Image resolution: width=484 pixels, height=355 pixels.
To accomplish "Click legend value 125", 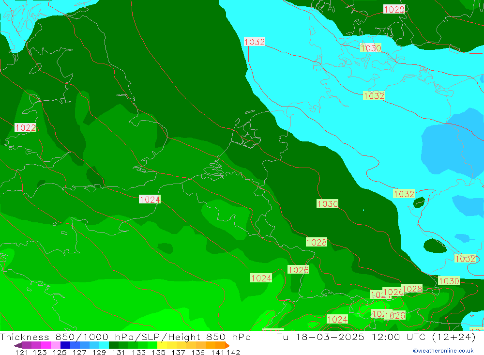I will tap(60, 352).
